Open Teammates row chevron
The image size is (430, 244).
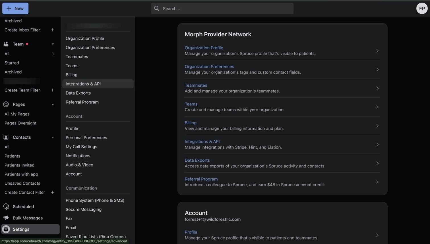(x=377, y=88)
